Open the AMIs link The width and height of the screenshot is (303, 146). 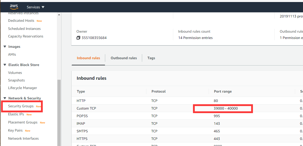coord(12,54)
